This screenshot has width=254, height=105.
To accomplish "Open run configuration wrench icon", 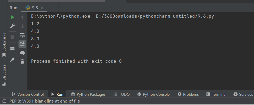I will coord(12,26).
